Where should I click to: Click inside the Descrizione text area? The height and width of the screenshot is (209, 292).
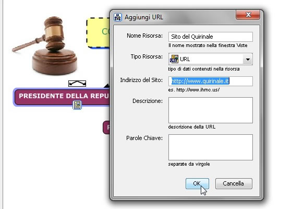211,110
